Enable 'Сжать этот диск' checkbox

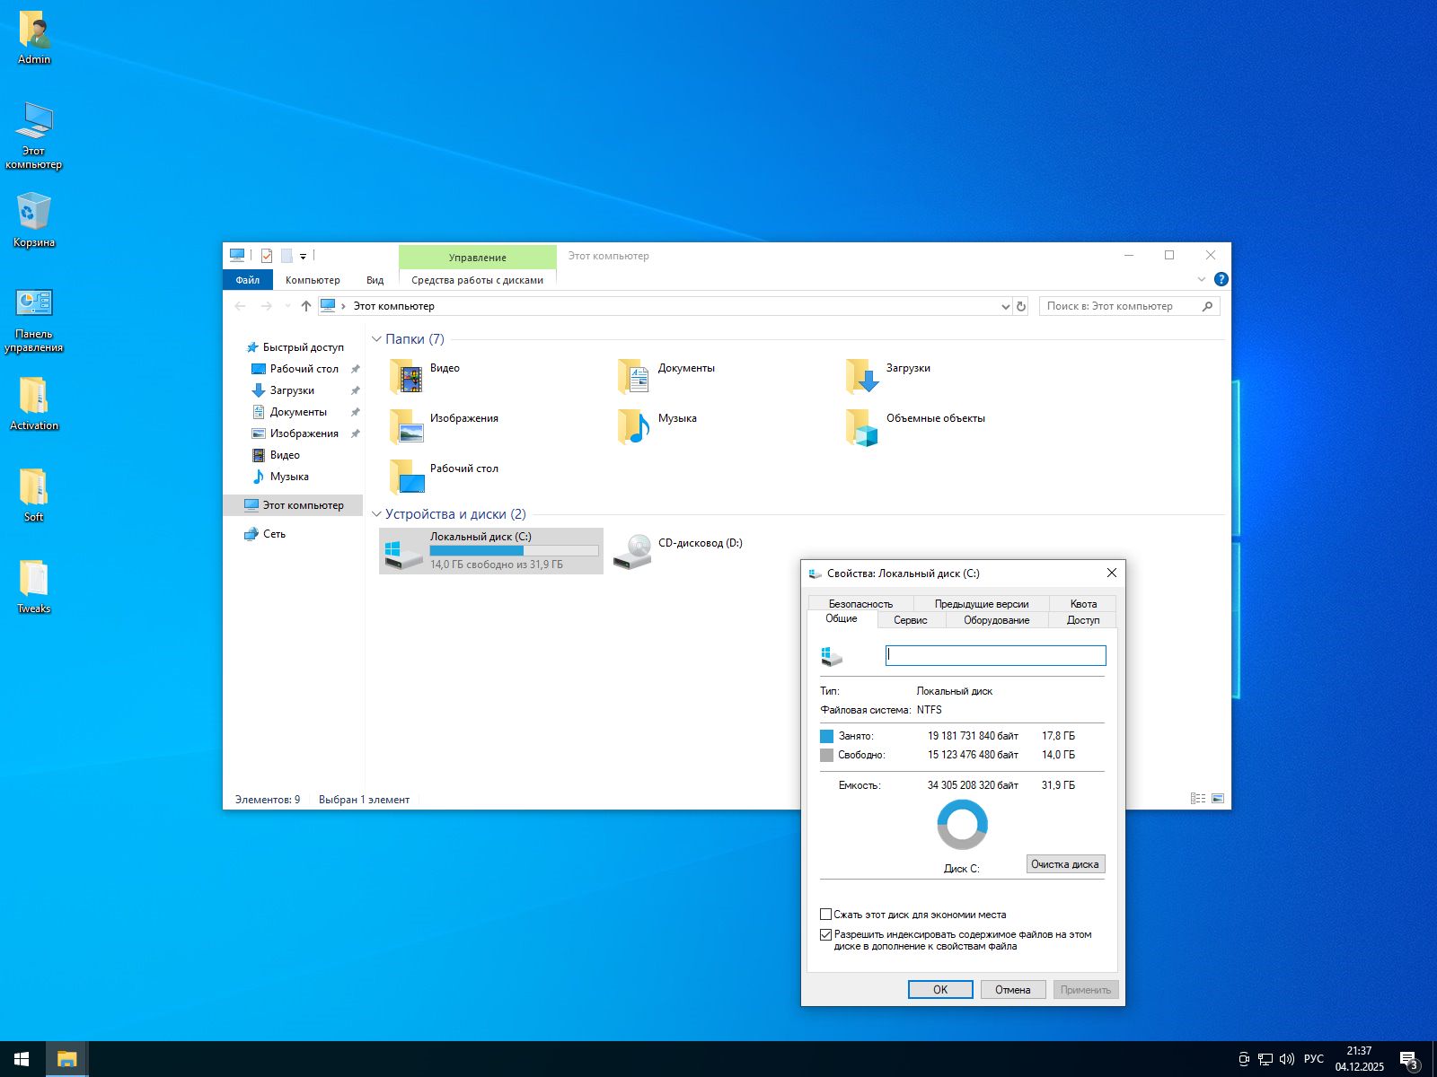[x=826, y=915]
